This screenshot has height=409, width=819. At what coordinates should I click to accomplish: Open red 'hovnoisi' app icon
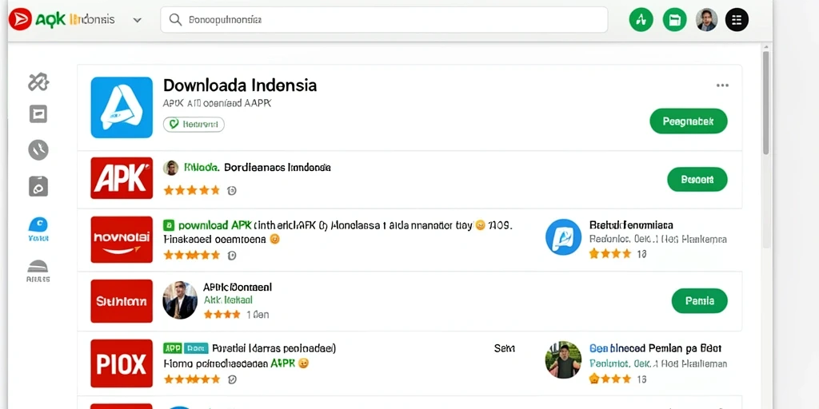pyautogui.click(x=122, y=240)
